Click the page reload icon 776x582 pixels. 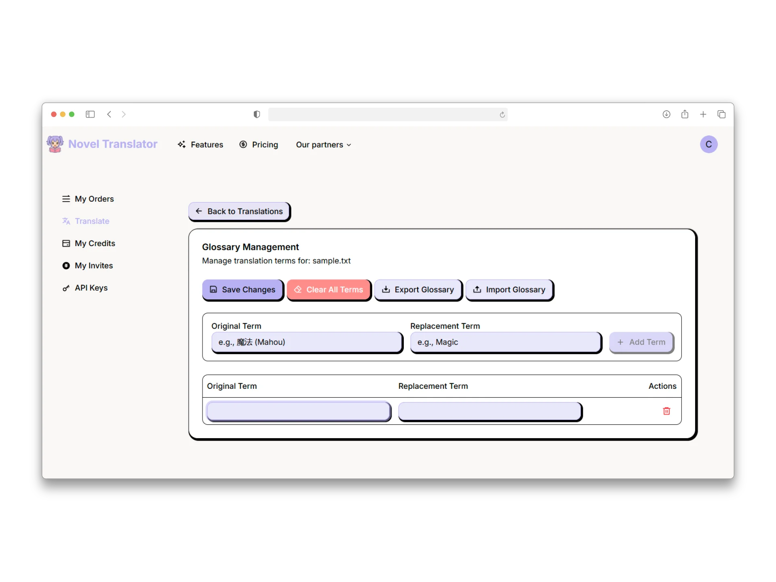click(x=502, y=115)
